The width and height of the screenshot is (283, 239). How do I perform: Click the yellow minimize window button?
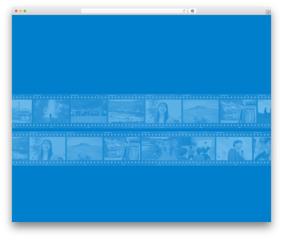20,11
